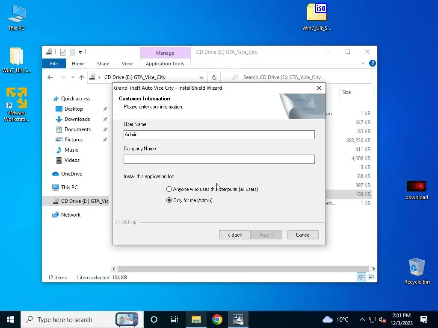Click the Company Name input field

tap(219, 159)
